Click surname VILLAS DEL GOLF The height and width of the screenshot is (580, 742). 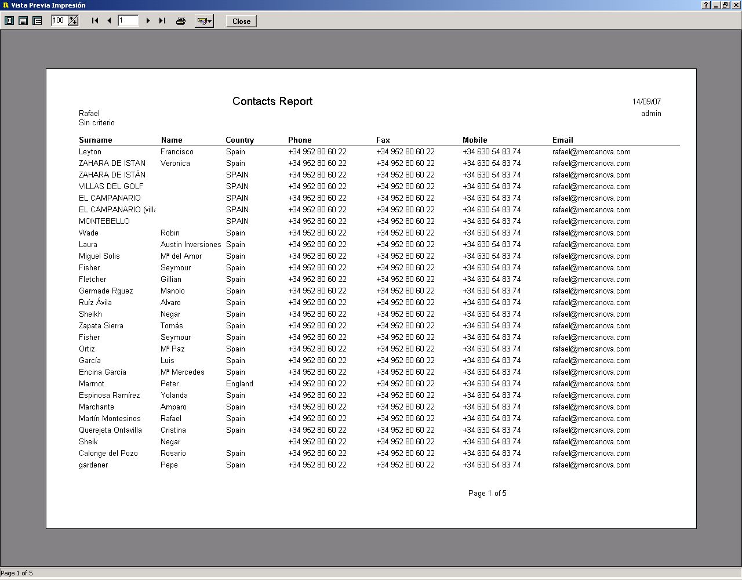pyautogui.click(x=111, y=187)
